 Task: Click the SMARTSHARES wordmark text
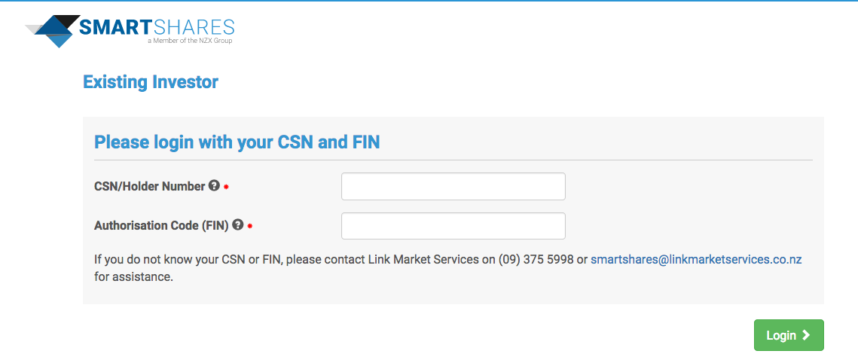click(x=157, y=28)
